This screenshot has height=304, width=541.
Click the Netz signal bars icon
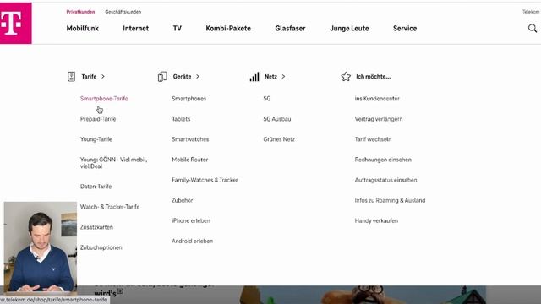point(254,77)
